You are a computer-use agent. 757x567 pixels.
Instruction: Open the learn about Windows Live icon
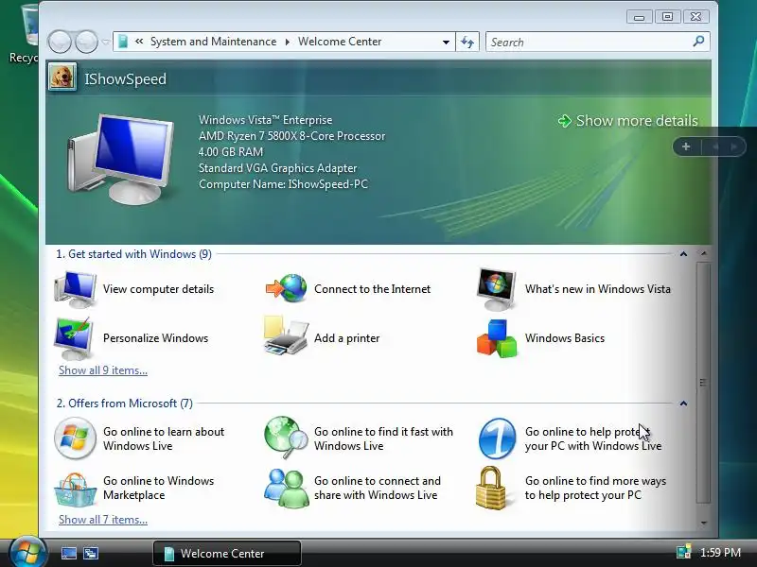click(75, 438)
